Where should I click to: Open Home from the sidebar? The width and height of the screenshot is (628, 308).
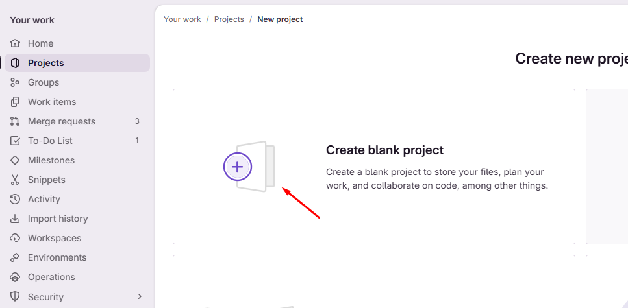pos(78,43)
